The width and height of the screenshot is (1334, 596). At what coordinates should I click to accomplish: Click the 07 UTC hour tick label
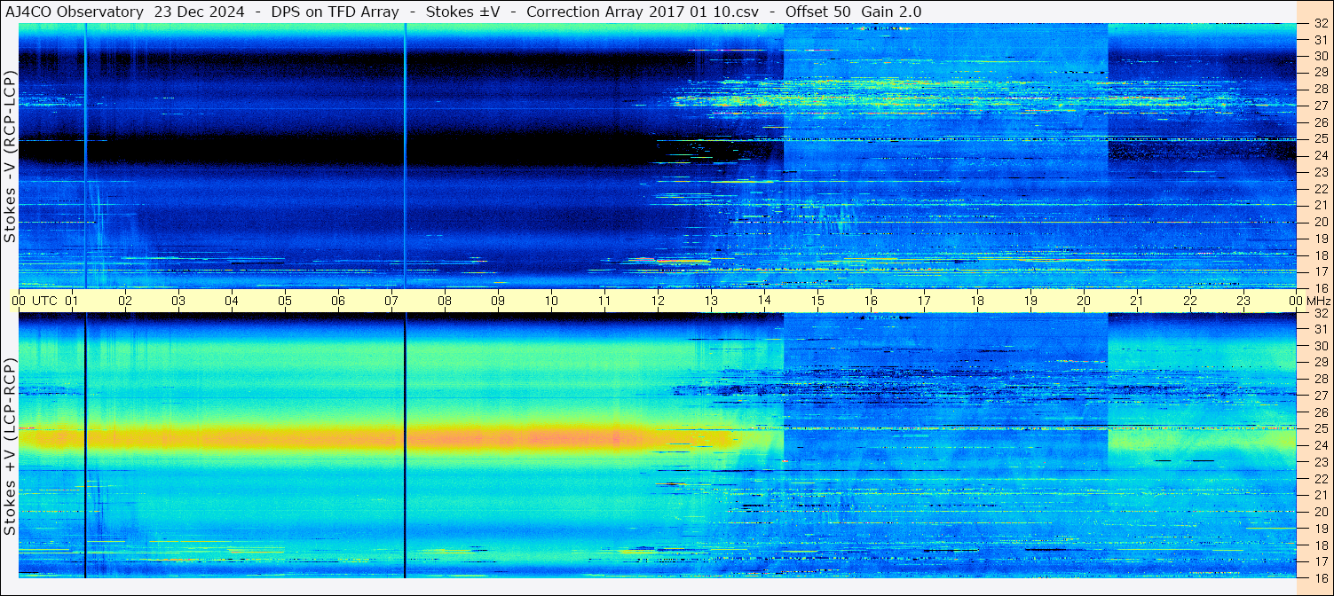[x=391, y=301]
